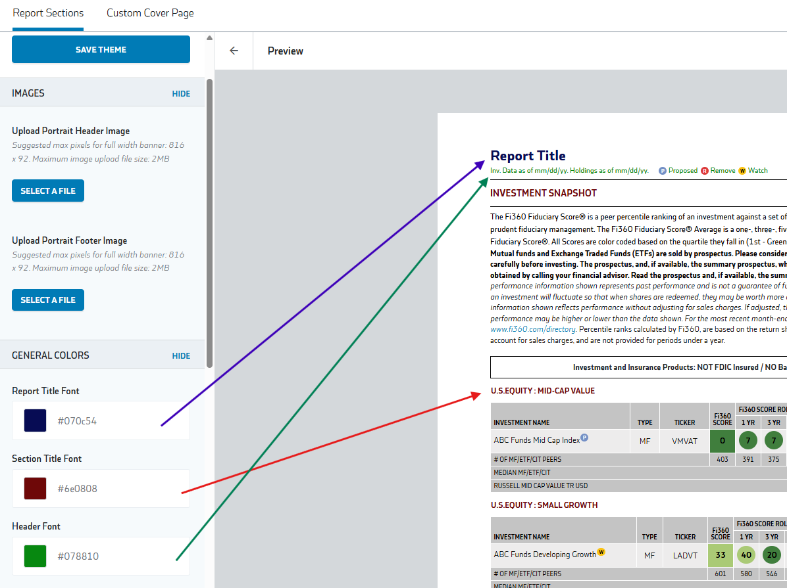The width and height of the screenshot is (787, 588).
Task: Click the scroll-up arrow of sidebar scrollbar
Action: click(x=209, y=38)
